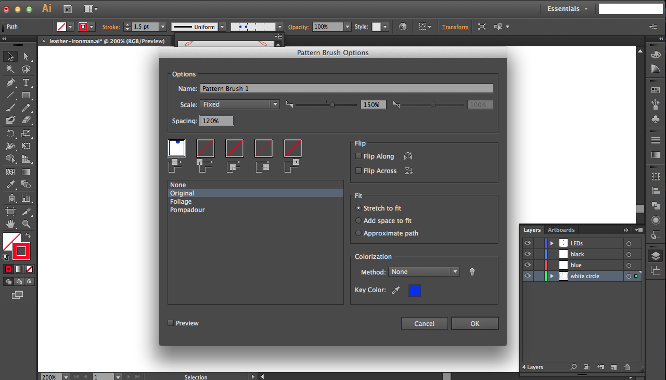
Task: Click the colorization tips lightbulb icon
Action: pos(472,272)
